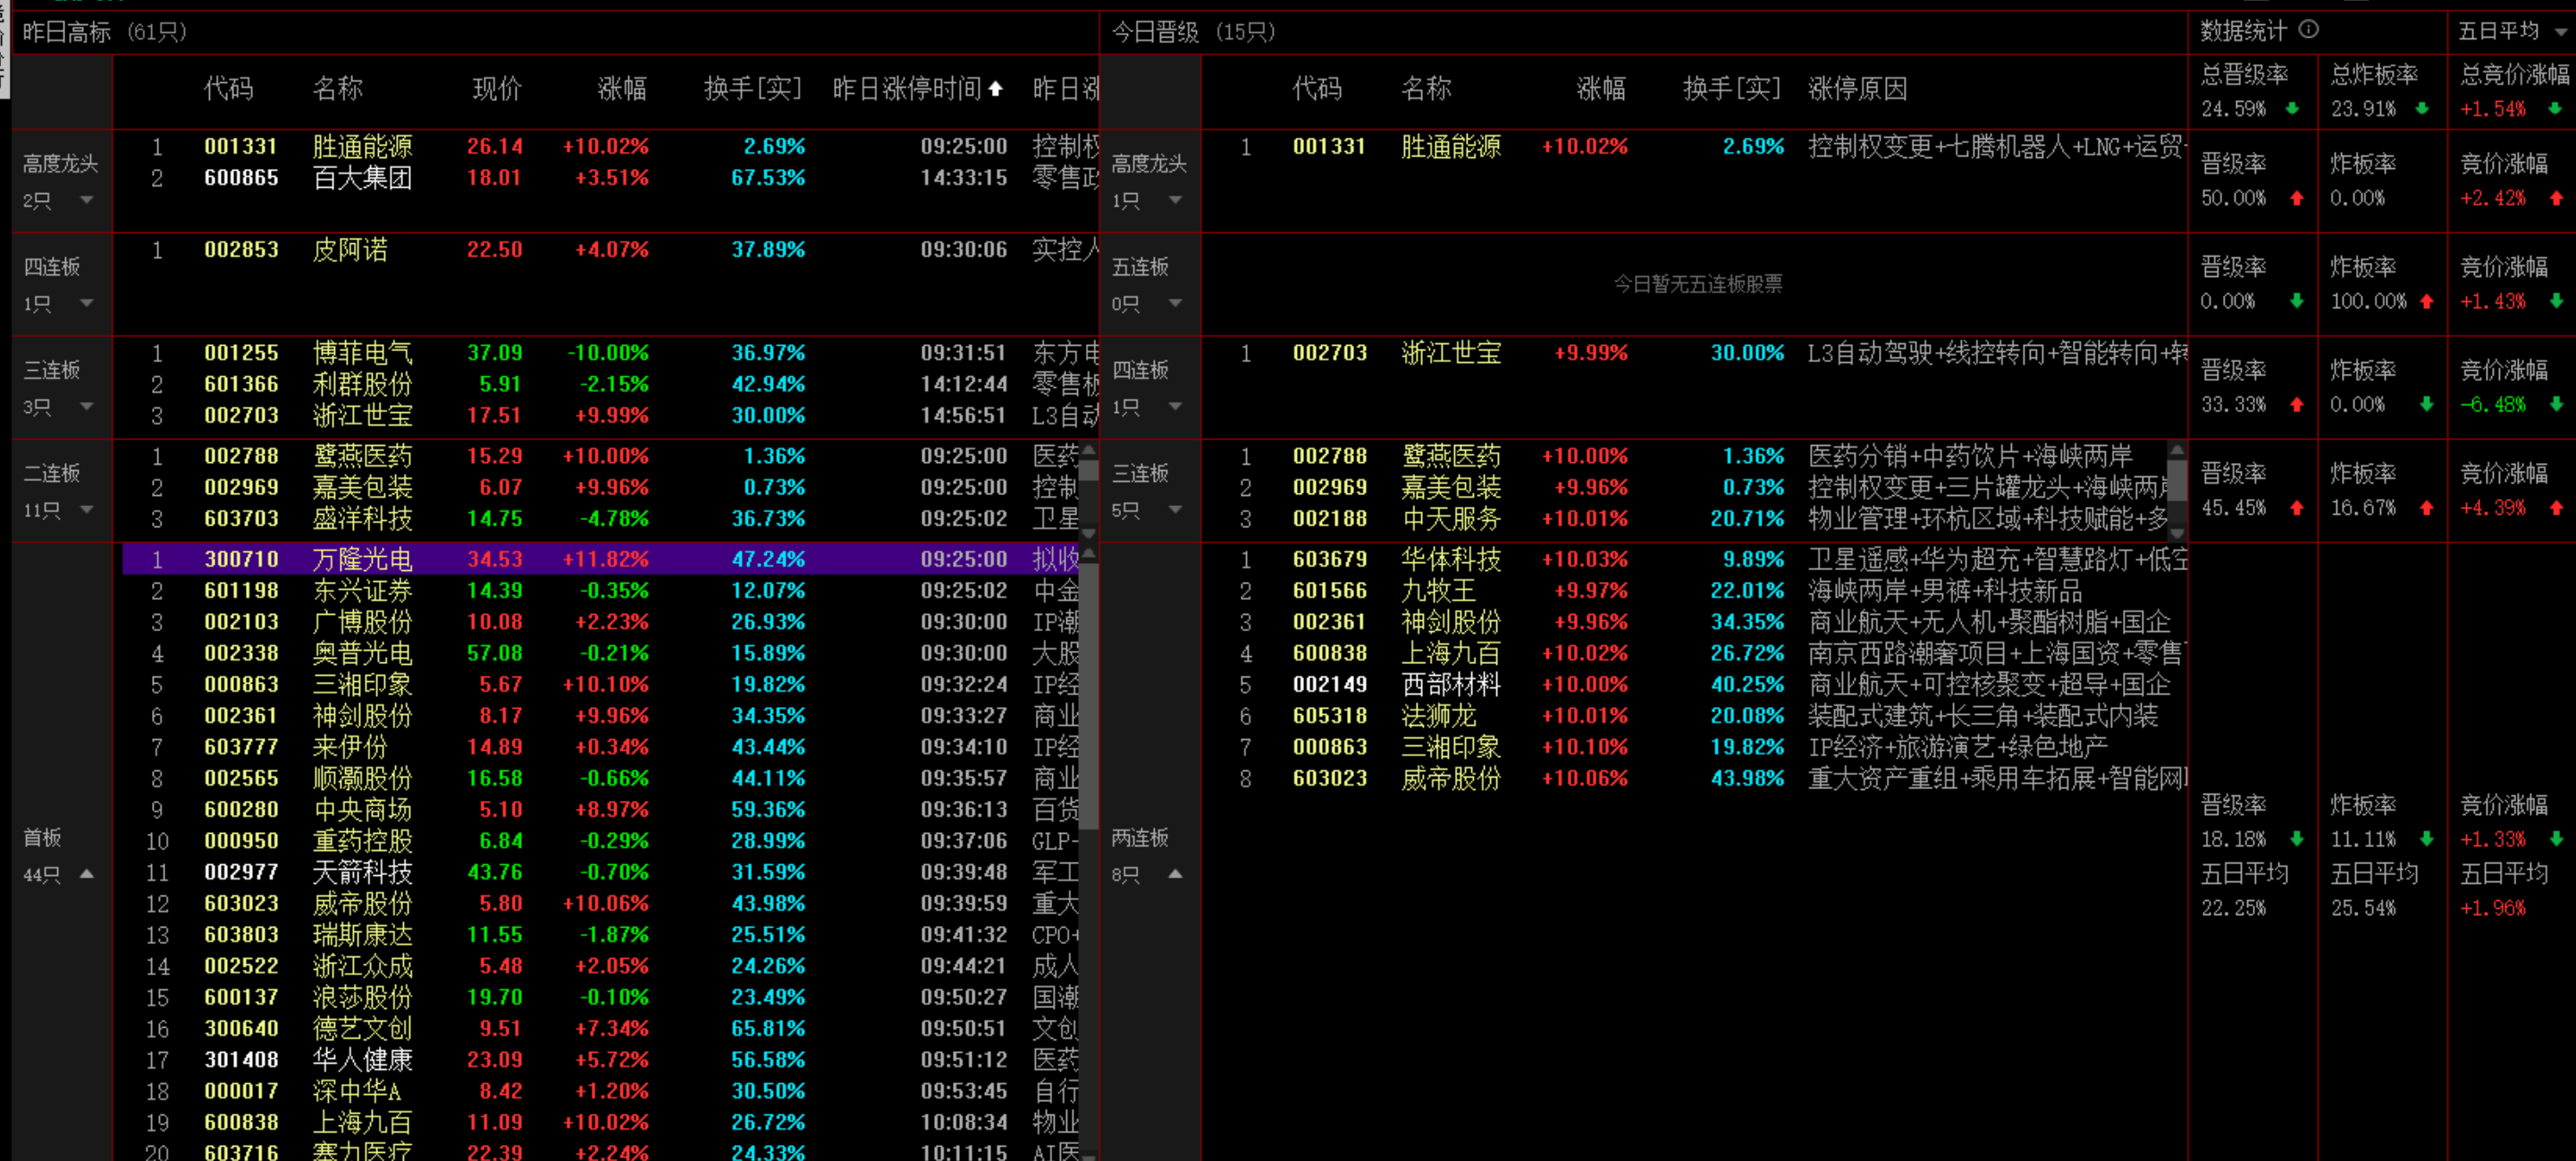Collapse 首板 44只 group arrow
The image size is (2576, 1161).
(87, 873)
